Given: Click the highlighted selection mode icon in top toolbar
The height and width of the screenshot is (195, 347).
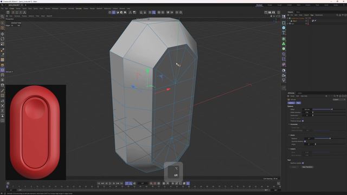Looking at the screenshot, I should click(113, 12).
